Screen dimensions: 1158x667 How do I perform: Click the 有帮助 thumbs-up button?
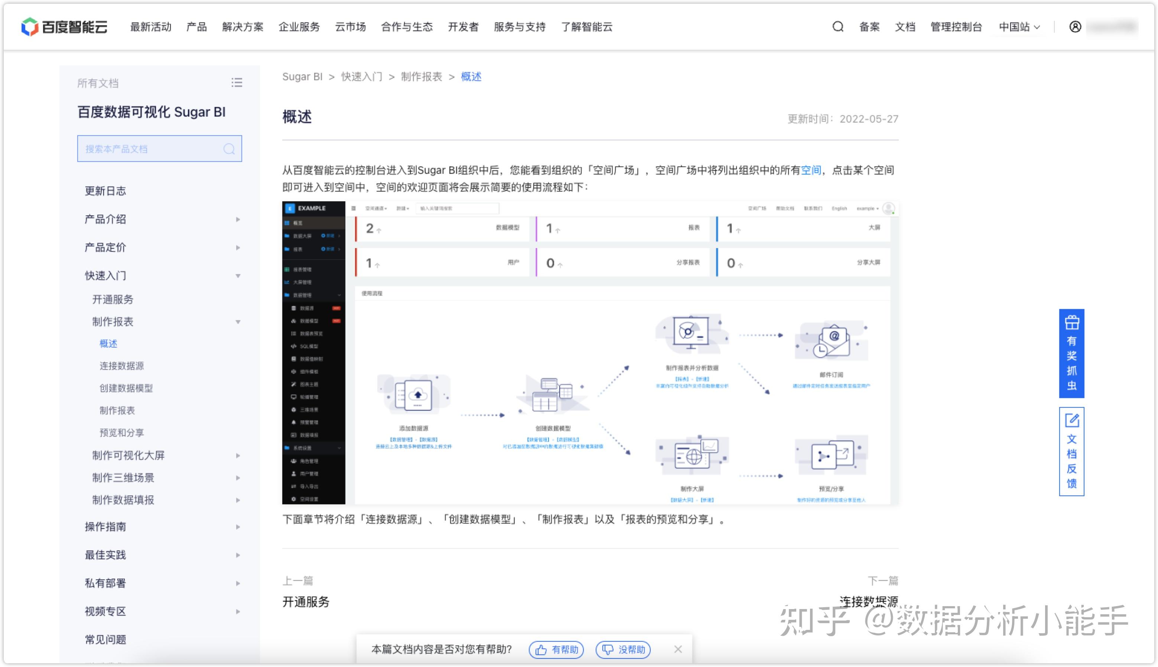[556, 649]
